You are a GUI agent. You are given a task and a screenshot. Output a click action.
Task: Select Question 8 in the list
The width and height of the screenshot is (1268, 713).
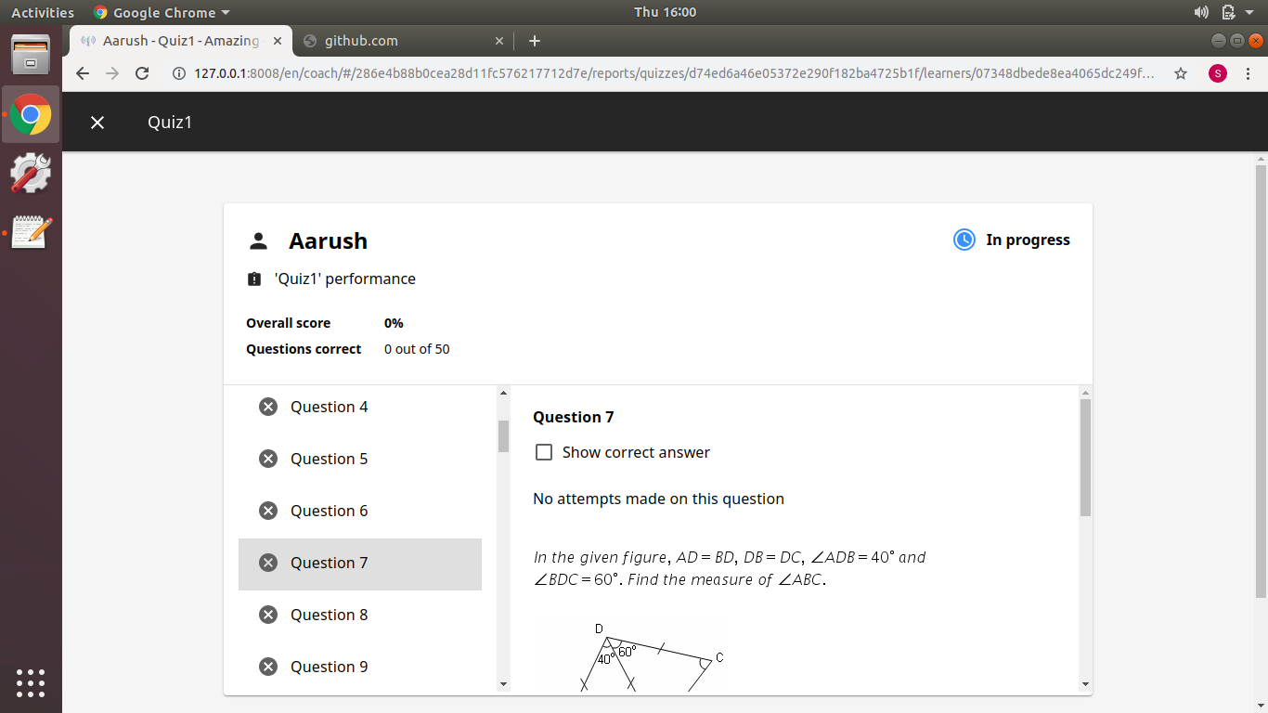point(360,615)
